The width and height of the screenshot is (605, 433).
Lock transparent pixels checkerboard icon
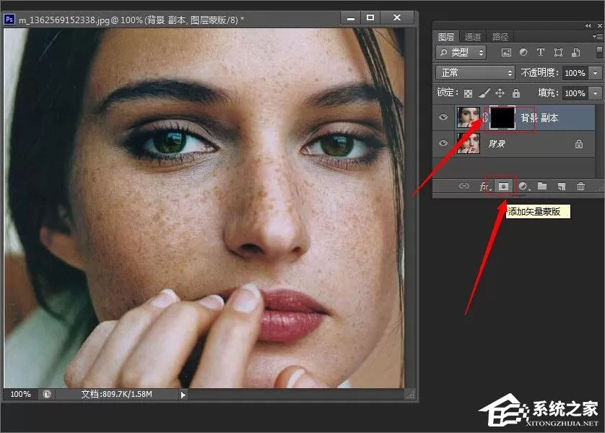468,93
